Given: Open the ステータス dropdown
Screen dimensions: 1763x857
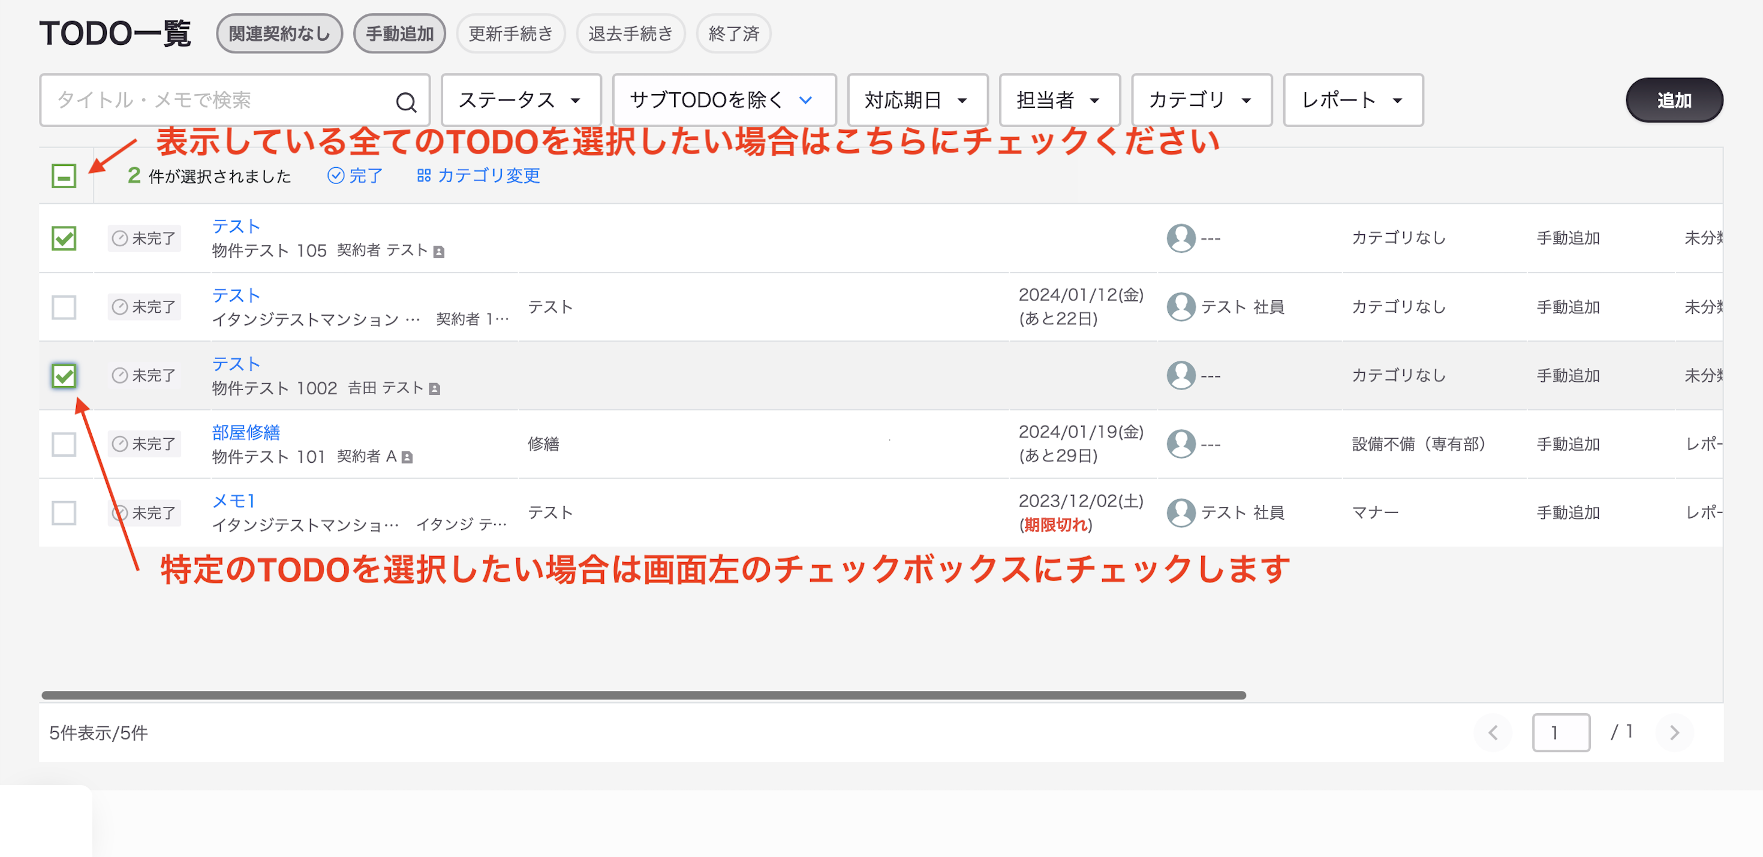Looking at the screenshot, I should click(521, 101).
